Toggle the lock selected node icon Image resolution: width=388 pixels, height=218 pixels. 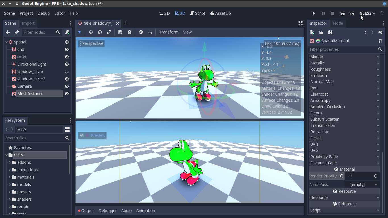pos(130,32)
